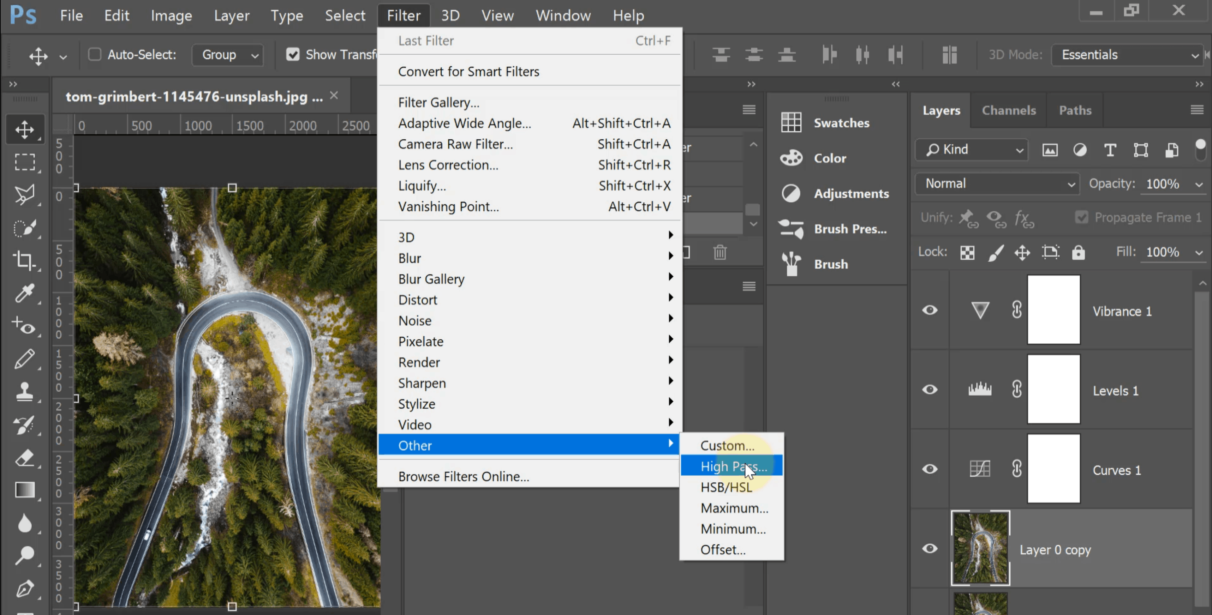Open the Brush Presets panel
The width and height of the screenshot is (1212, 615).
833,229
